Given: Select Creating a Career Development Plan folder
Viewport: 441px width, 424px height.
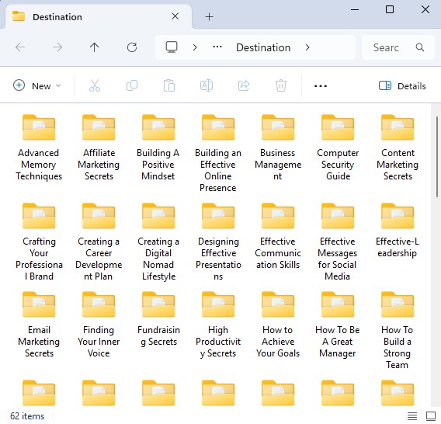Looking at the screenshot, I should point(99,242).
